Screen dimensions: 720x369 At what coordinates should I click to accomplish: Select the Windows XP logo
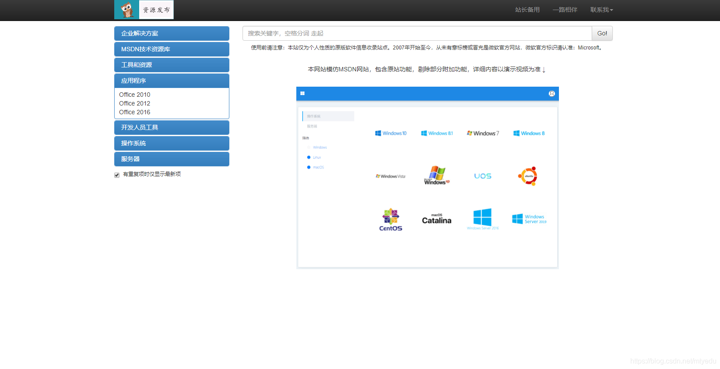437,176
